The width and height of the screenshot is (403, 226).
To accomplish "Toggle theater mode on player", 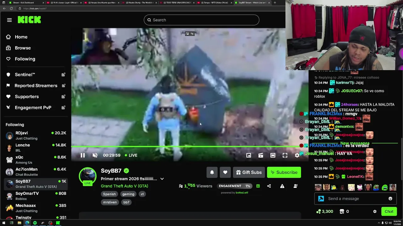I will pyautogui.click(x=273, y=155).
